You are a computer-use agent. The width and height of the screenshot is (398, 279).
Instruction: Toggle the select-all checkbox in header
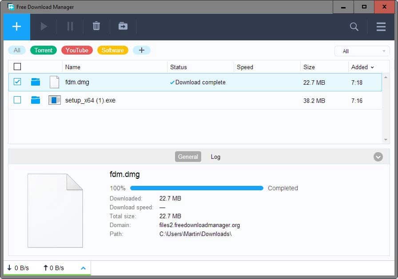[x=17, y=66]
